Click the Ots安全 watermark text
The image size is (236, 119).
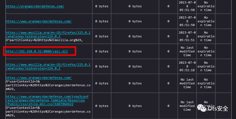click(219, 108)
